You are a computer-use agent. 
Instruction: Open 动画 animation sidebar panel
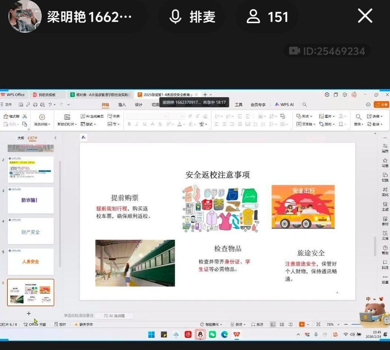(385, 162)
